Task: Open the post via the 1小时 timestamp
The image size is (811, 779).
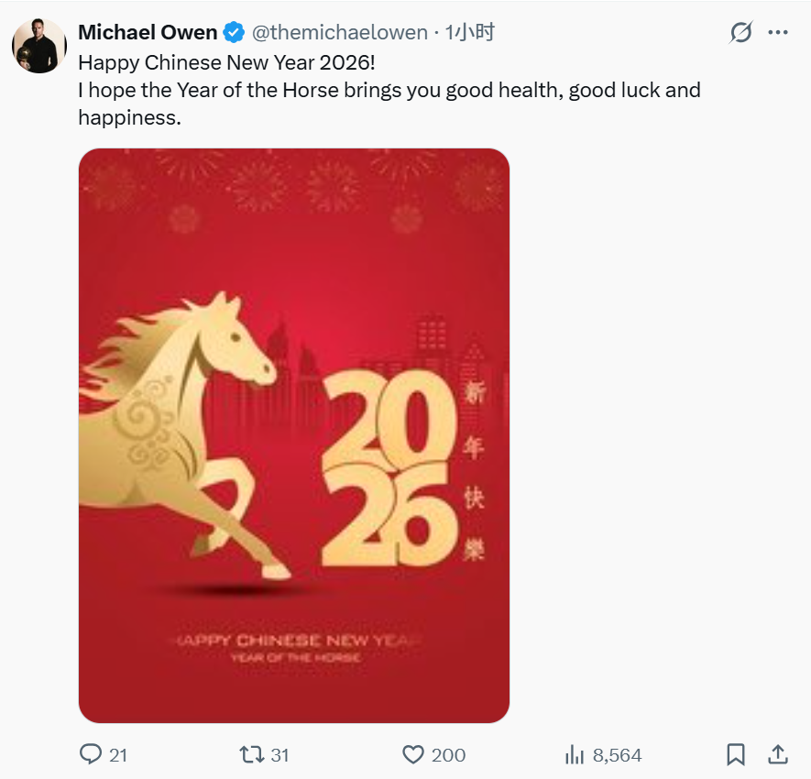Action: [470, 33]
